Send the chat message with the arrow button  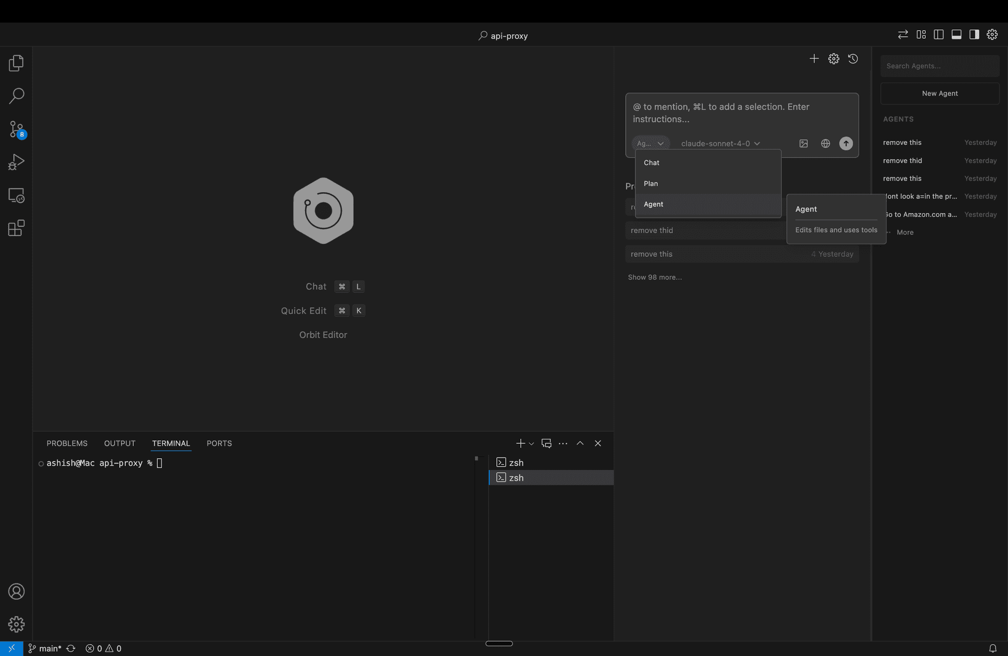(846, 143)
